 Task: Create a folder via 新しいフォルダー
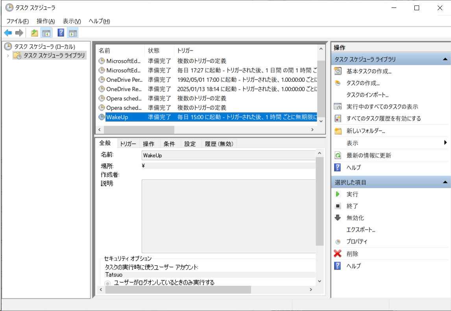361,131
